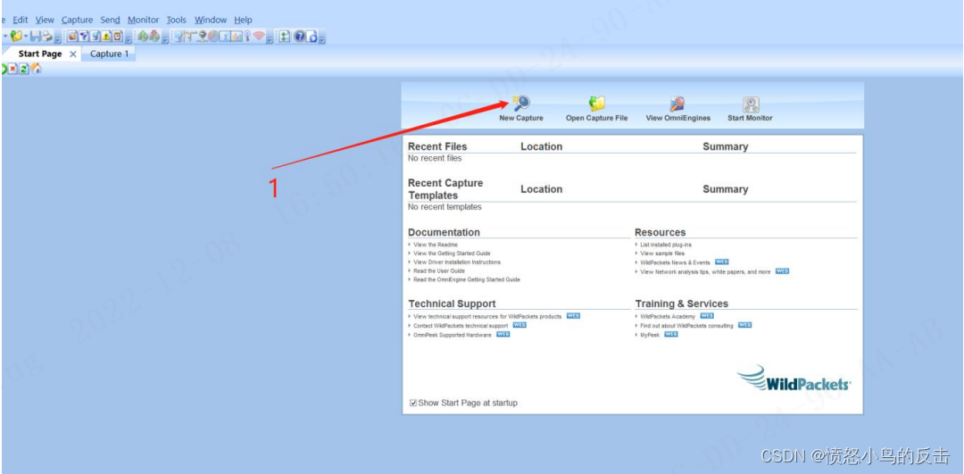Click Read the User Guide link

439,270
